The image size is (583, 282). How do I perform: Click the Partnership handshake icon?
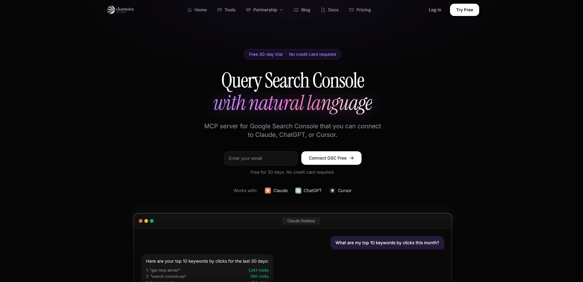pos(248,10)
